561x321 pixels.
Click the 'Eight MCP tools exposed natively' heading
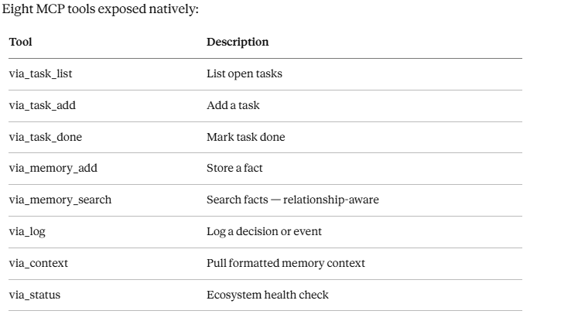tap(100, 9)
